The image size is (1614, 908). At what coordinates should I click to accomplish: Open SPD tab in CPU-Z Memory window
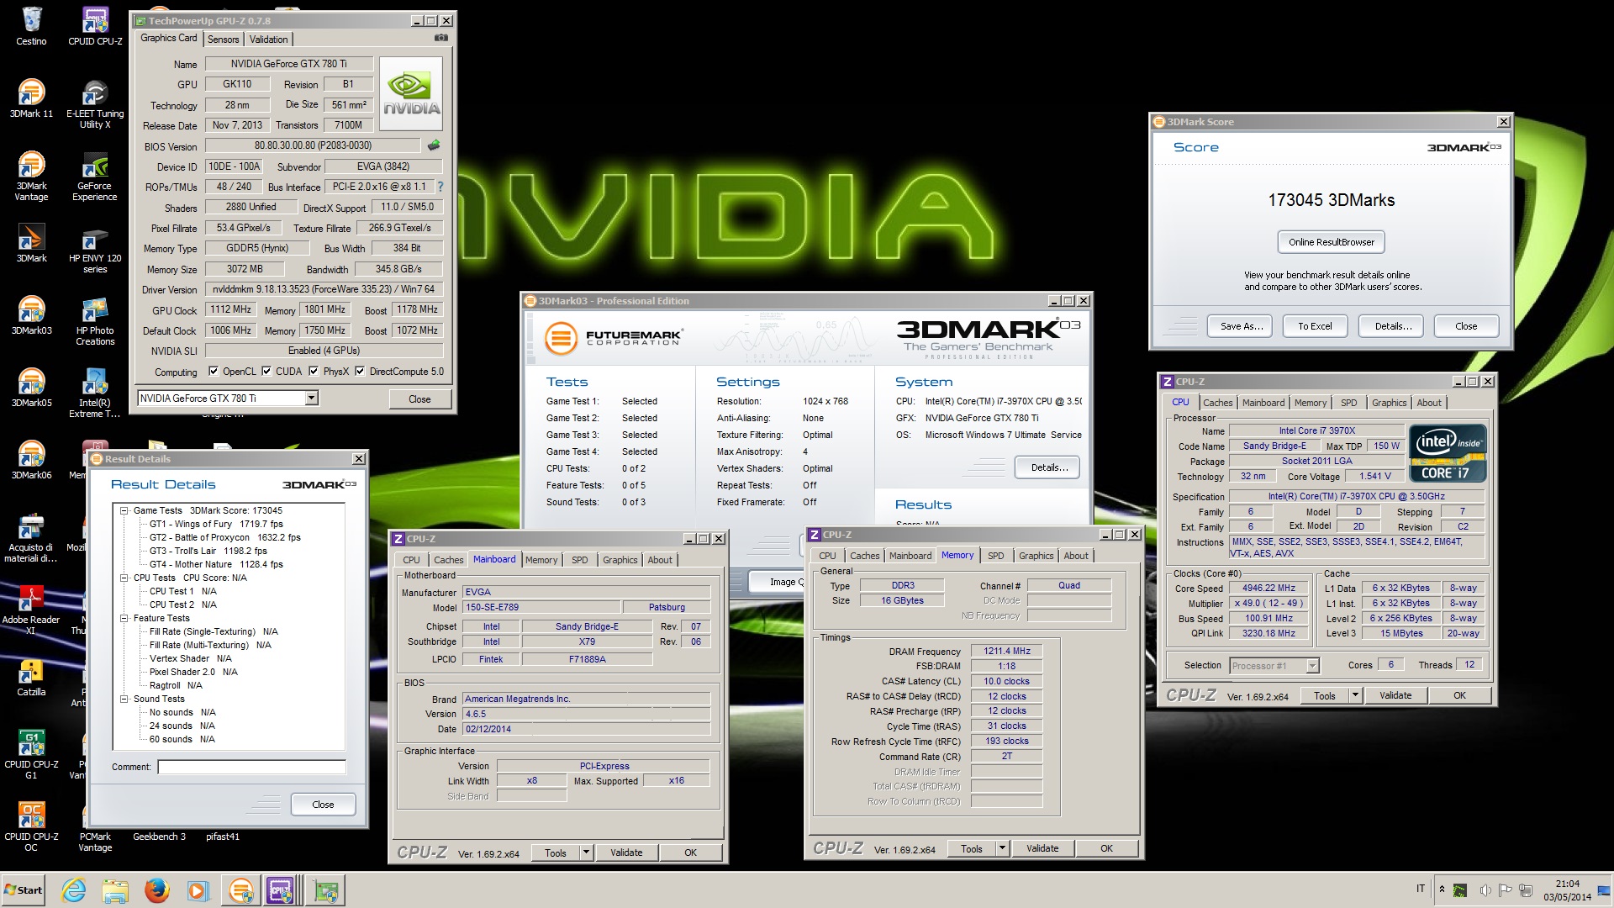(x=995, y=556)
